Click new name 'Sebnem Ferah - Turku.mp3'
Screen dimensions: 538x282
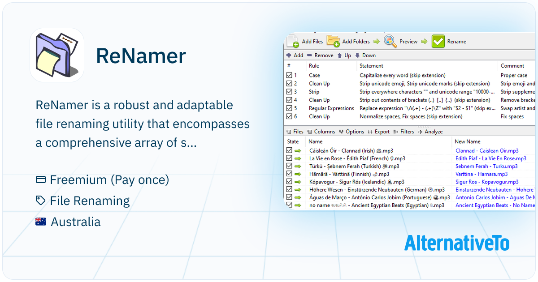(x=486, y=166)
